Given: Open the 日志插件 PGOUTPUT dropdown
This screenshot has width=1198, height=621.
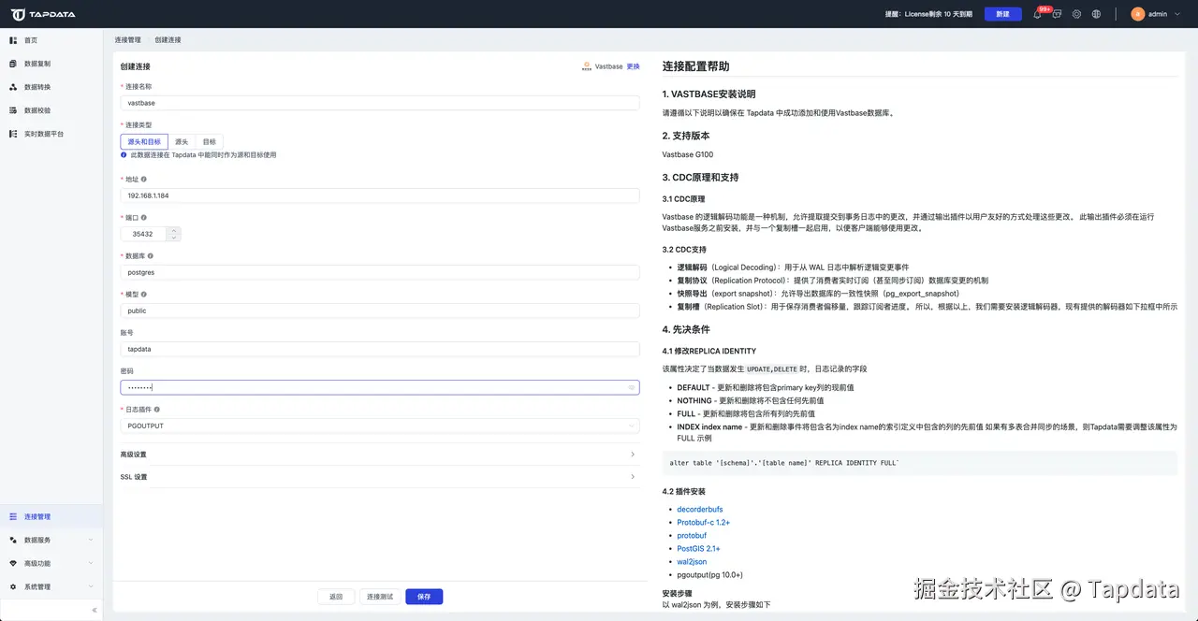Looking at the screenshot, I should 380,426.
